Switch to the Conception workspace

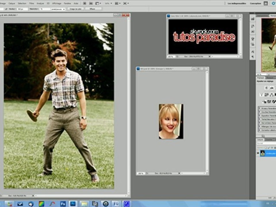click(x=255, y=3)
